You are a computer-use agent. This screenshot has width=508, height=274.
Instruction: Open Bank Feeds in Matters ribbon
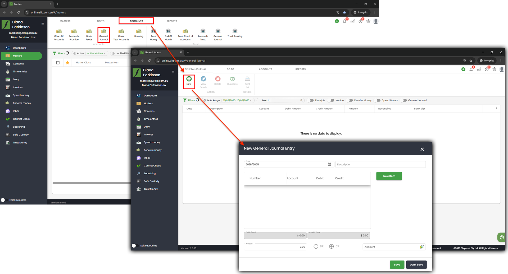click(x=89, y=35)
